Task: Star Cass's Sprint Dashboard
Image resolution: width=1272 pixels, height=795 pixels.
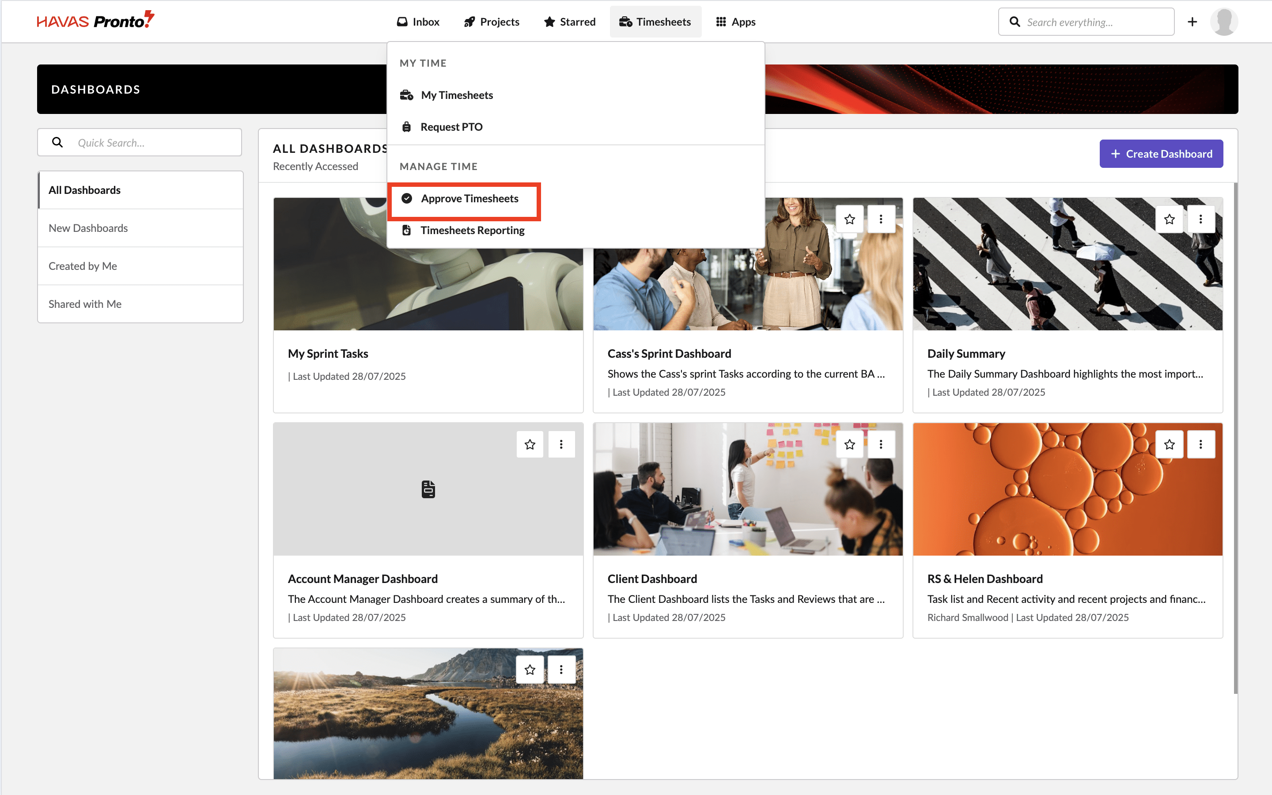Action: pos(849,219)
